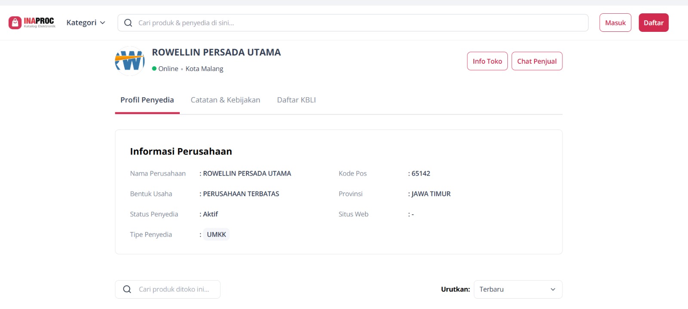Click the Online status indicator
Viewport: 688px width, 309px height.
[165, 68]
